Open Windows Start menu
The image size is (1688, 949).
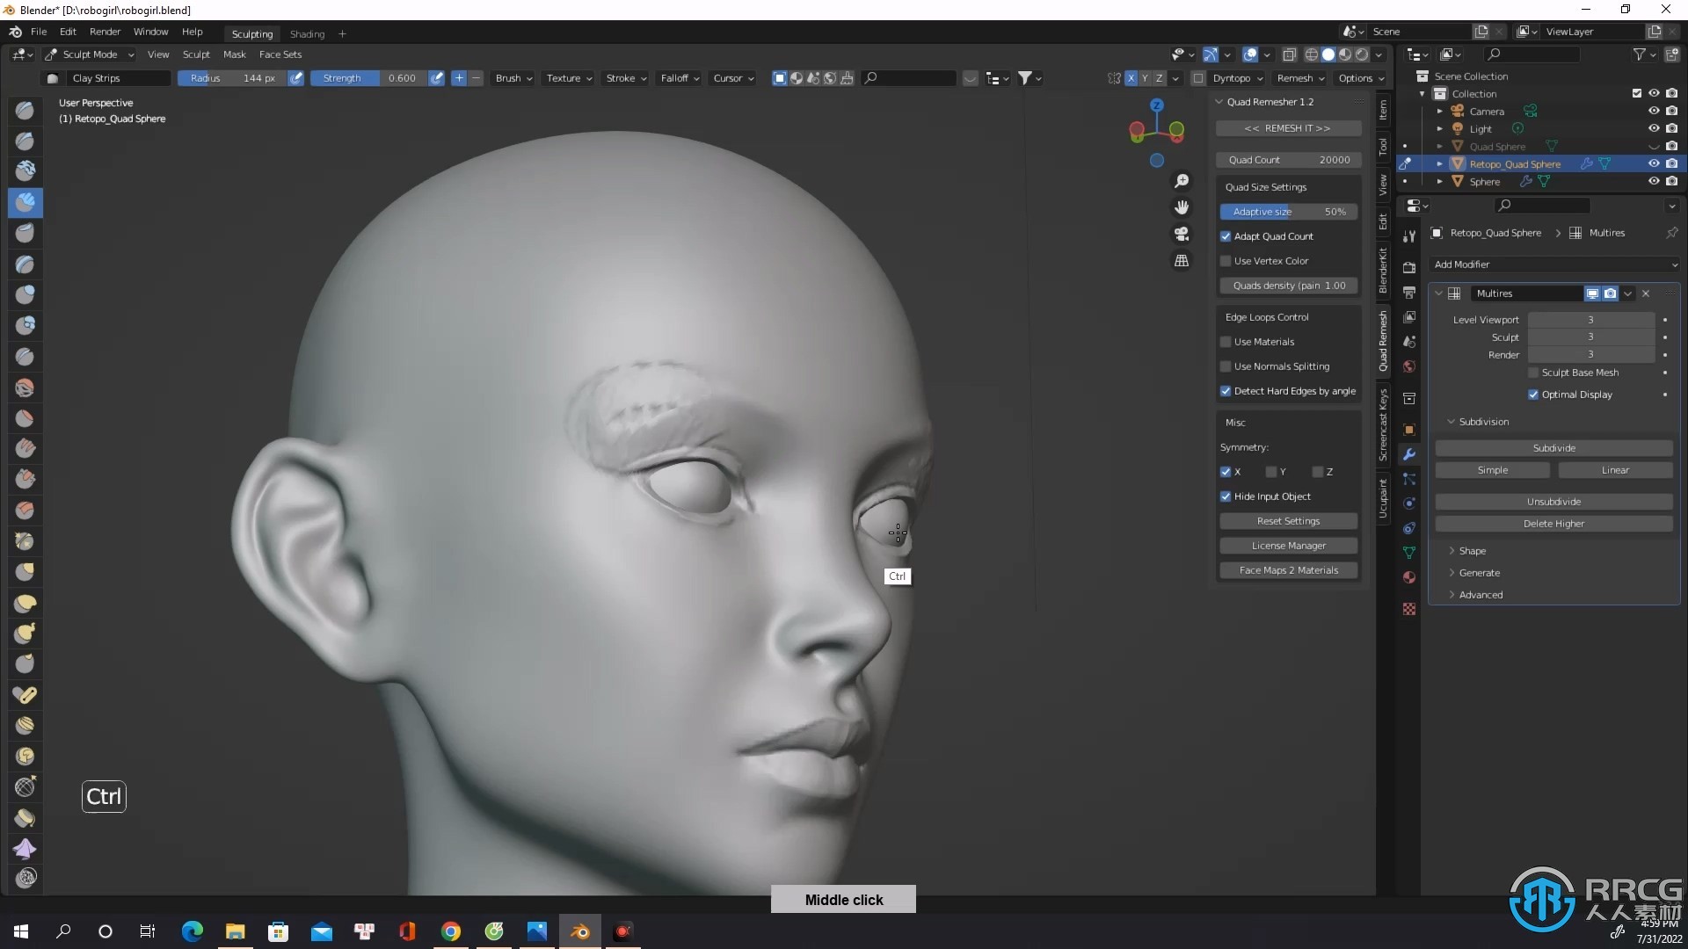coord(21,931)
